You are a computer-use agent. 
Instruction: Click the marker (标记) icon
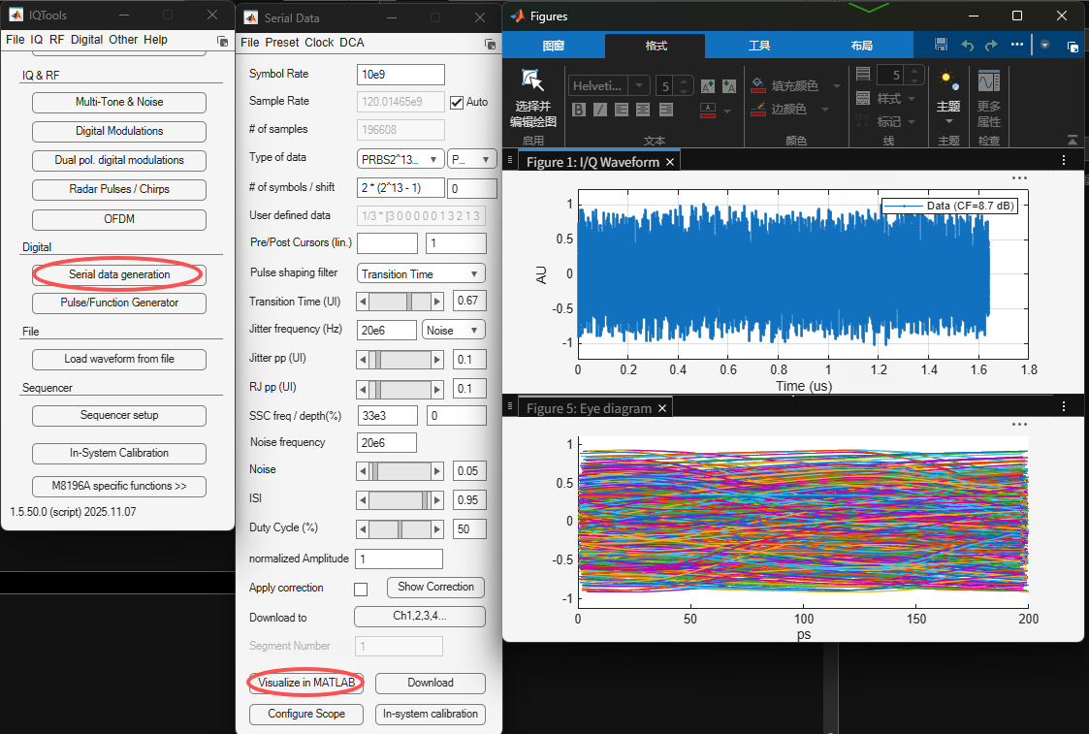click(863, 121)
